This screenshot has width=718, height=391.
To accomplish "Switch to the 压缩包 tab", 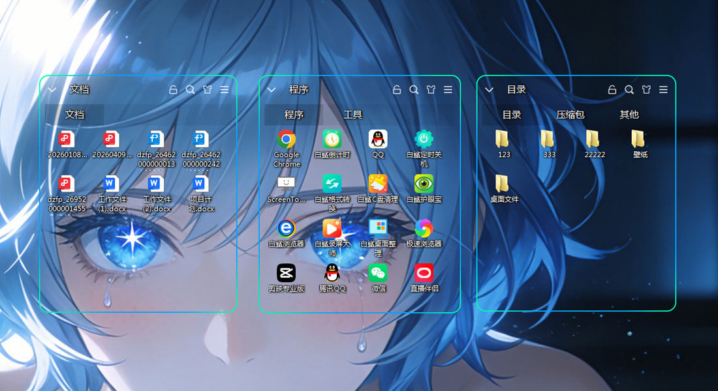I will tap(570, 115).
